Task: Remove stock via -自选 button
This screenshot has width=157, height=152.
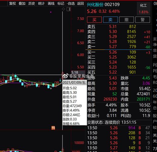Action: 71,4
